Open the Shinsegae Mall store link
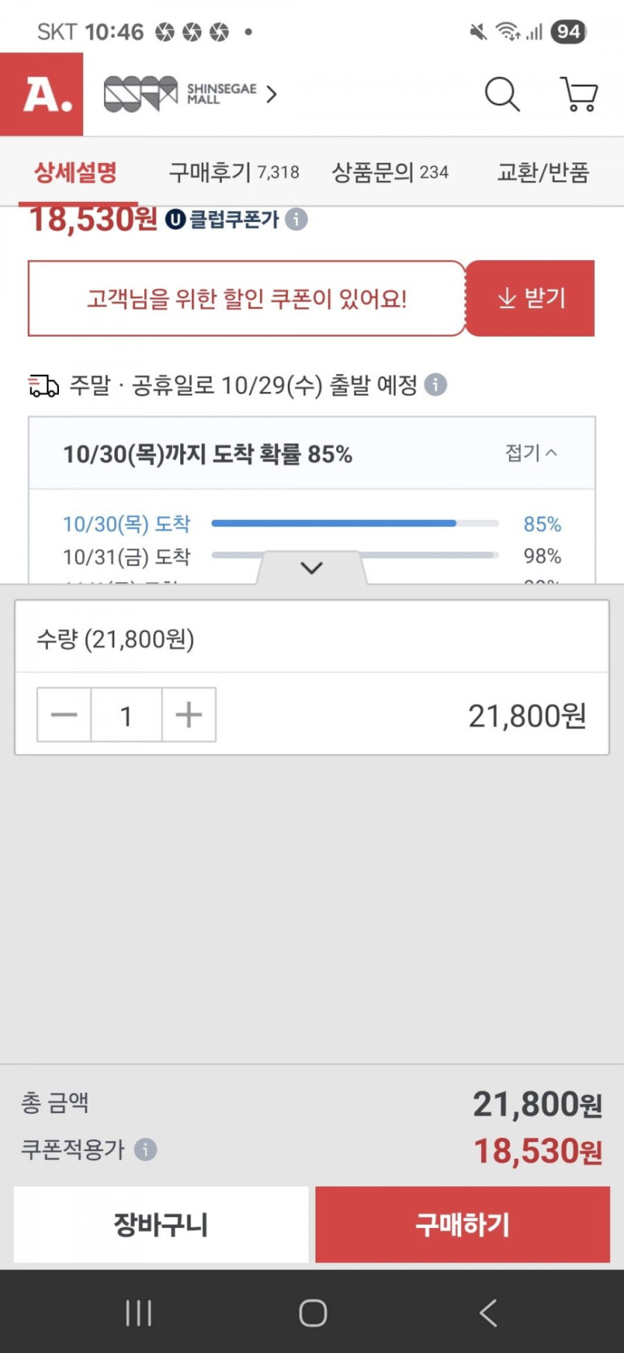This screenshot has height=1353, width=624. tap(190, 94)
